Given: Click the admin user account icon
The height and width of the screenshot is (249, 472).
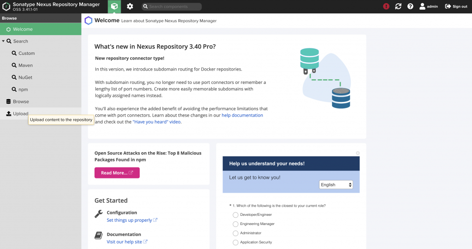Looking at the screenshot, I should [x=422, y=6].
